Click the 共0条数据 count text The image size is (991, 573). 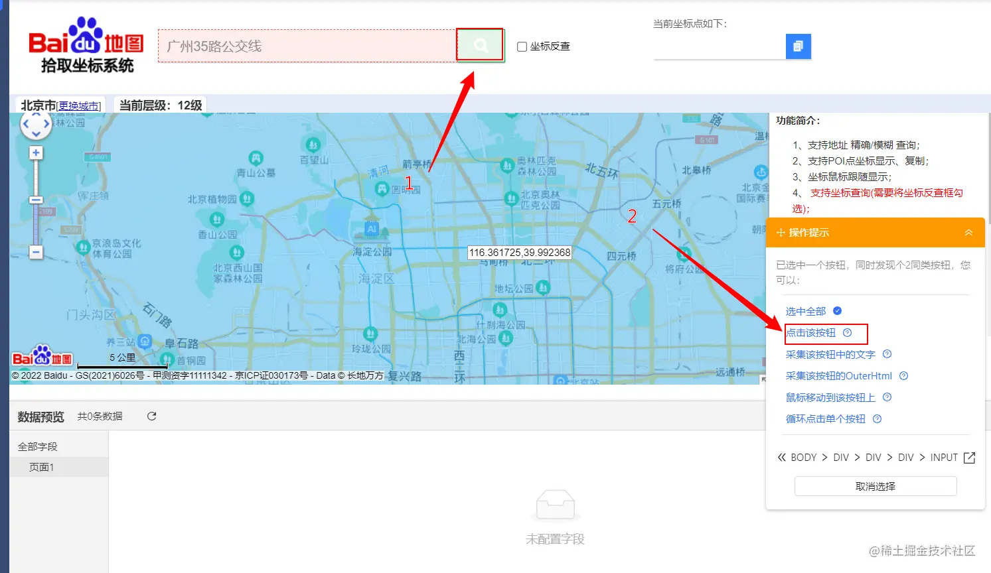tap(100, 416)
